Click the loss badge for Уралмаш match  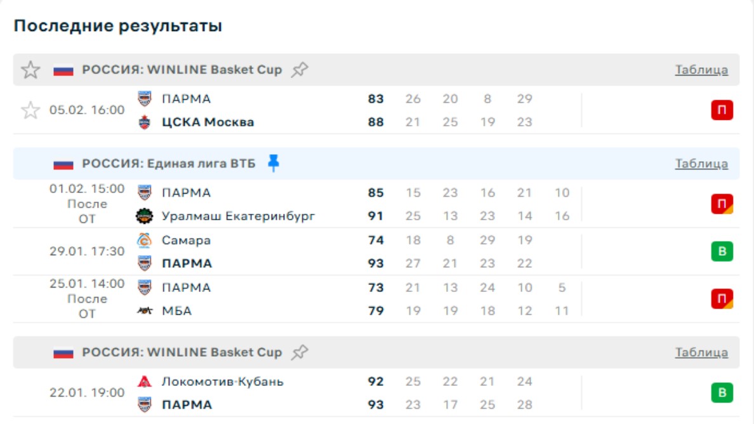[722, 204]
